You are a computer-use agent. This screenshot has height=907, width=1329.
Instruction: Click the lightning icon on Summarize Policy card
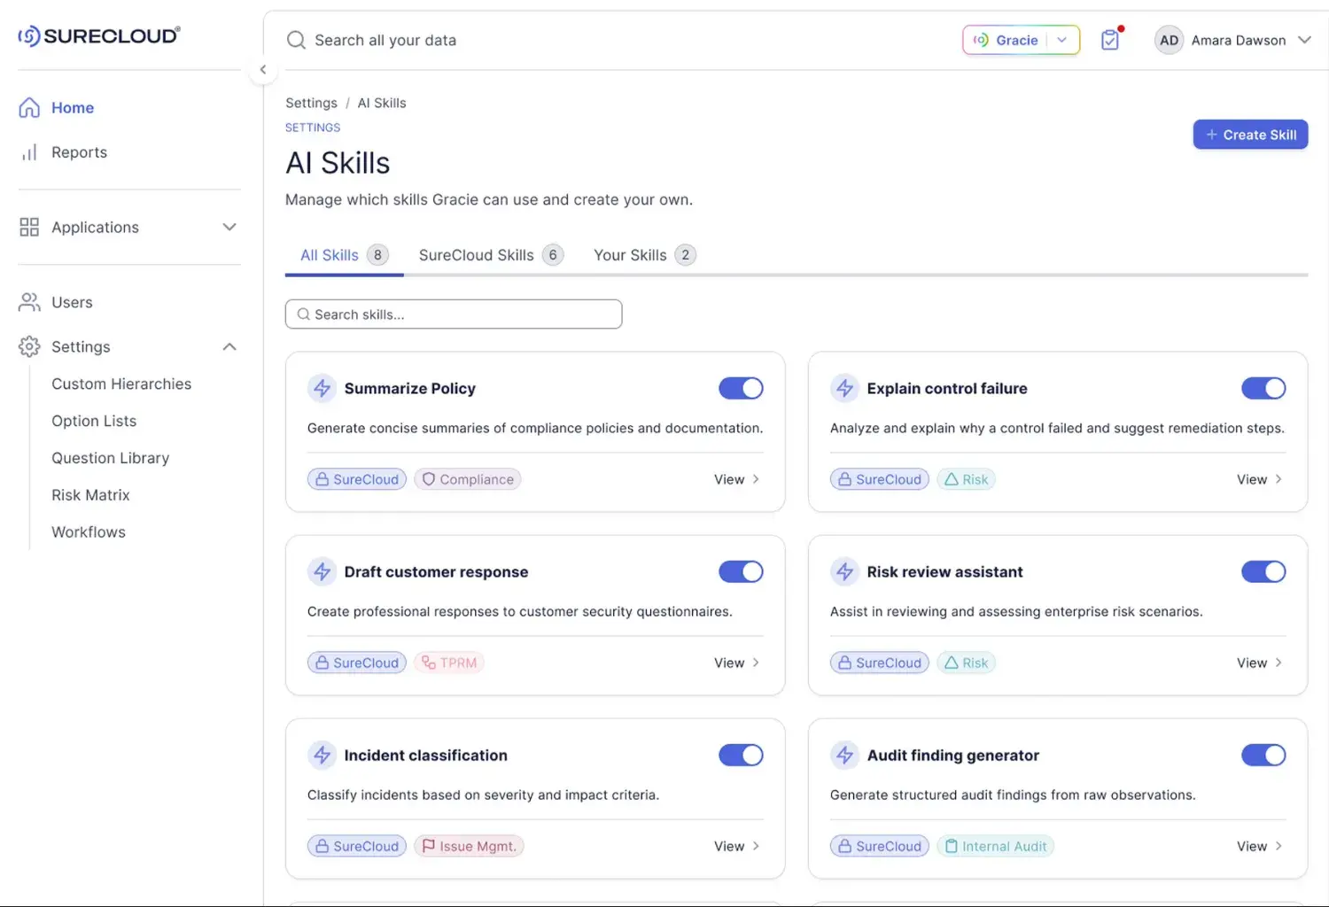322,388
